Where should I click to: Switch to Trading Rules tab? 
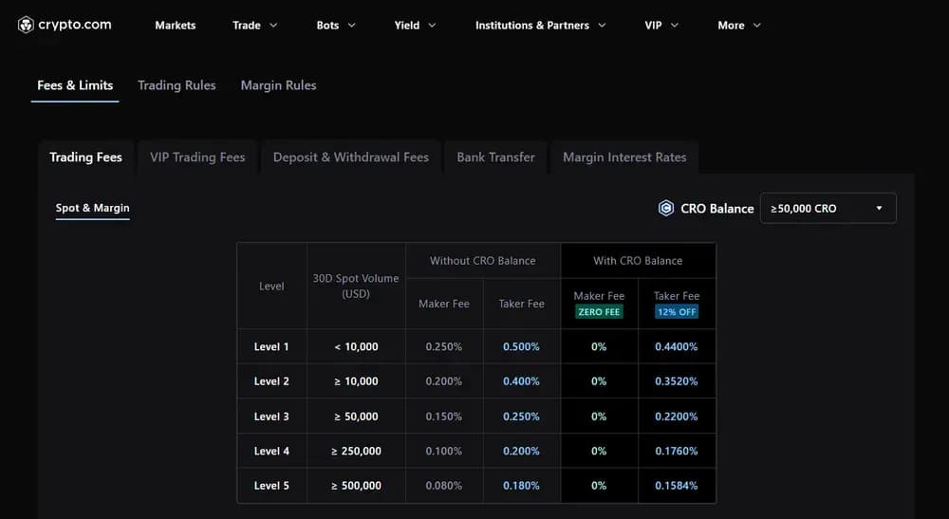(177, 85)
